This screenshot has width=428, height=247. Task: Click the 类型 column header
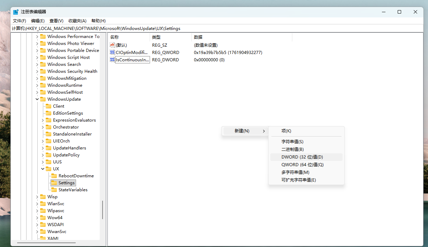point(171,37)
